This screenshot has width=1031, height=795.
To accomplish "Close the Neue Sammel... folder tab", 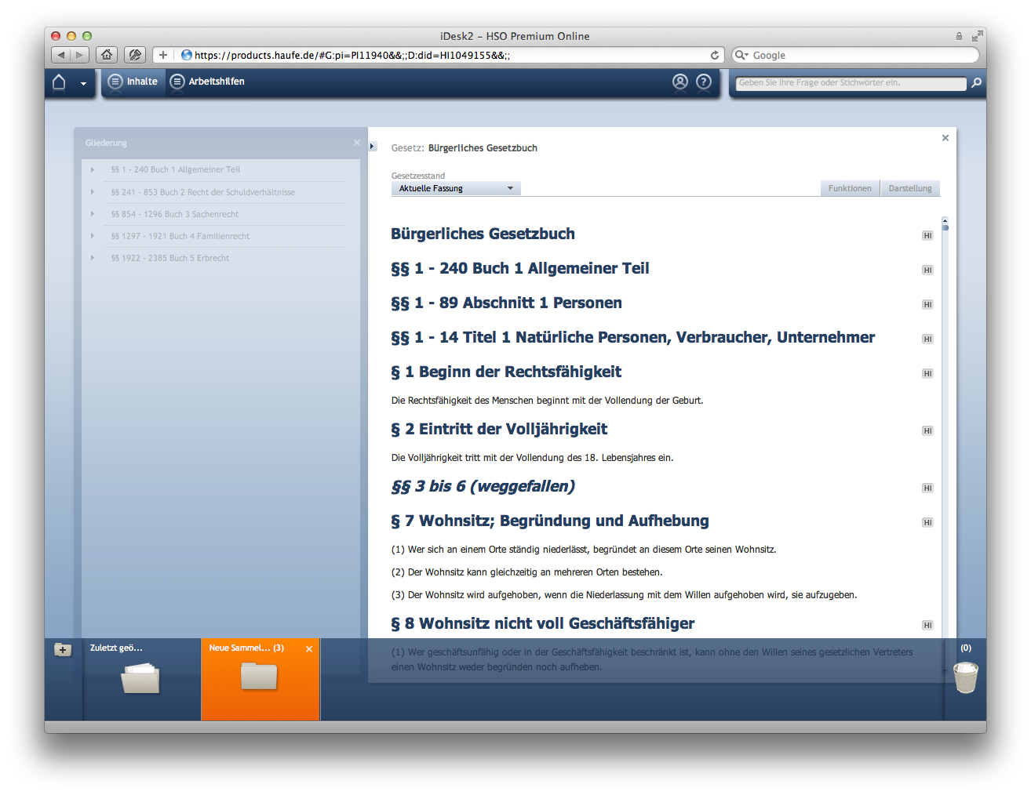I will pyautogui.click(x=309, y=649).
